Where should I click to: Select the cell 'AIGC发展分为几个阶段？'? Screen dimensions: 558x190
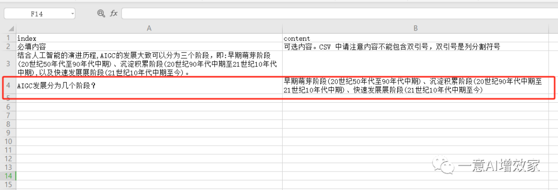149,85
